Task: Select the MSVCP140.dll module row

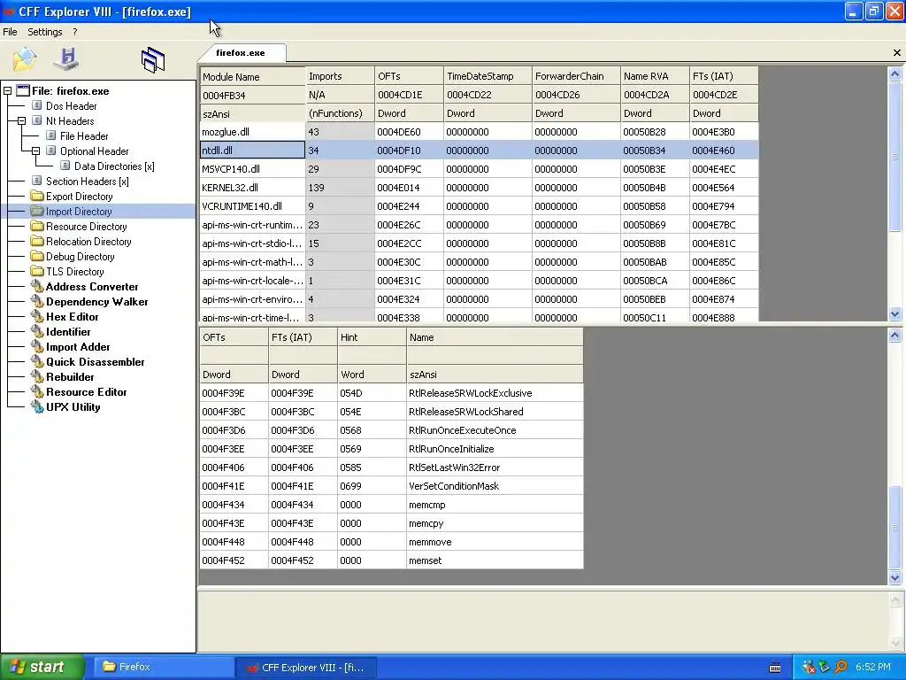Action: tap(479, 169)
